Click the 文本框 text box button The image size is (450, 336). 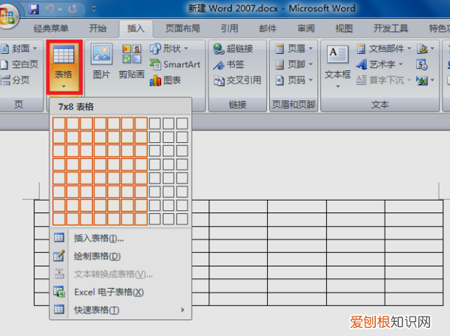pyautogui.click(x=337, y=66)
